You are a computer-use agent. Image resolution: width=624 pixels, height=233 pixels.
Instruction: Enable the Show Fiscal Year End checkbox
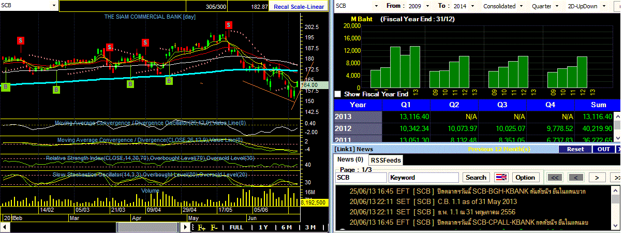coord(338,94)
